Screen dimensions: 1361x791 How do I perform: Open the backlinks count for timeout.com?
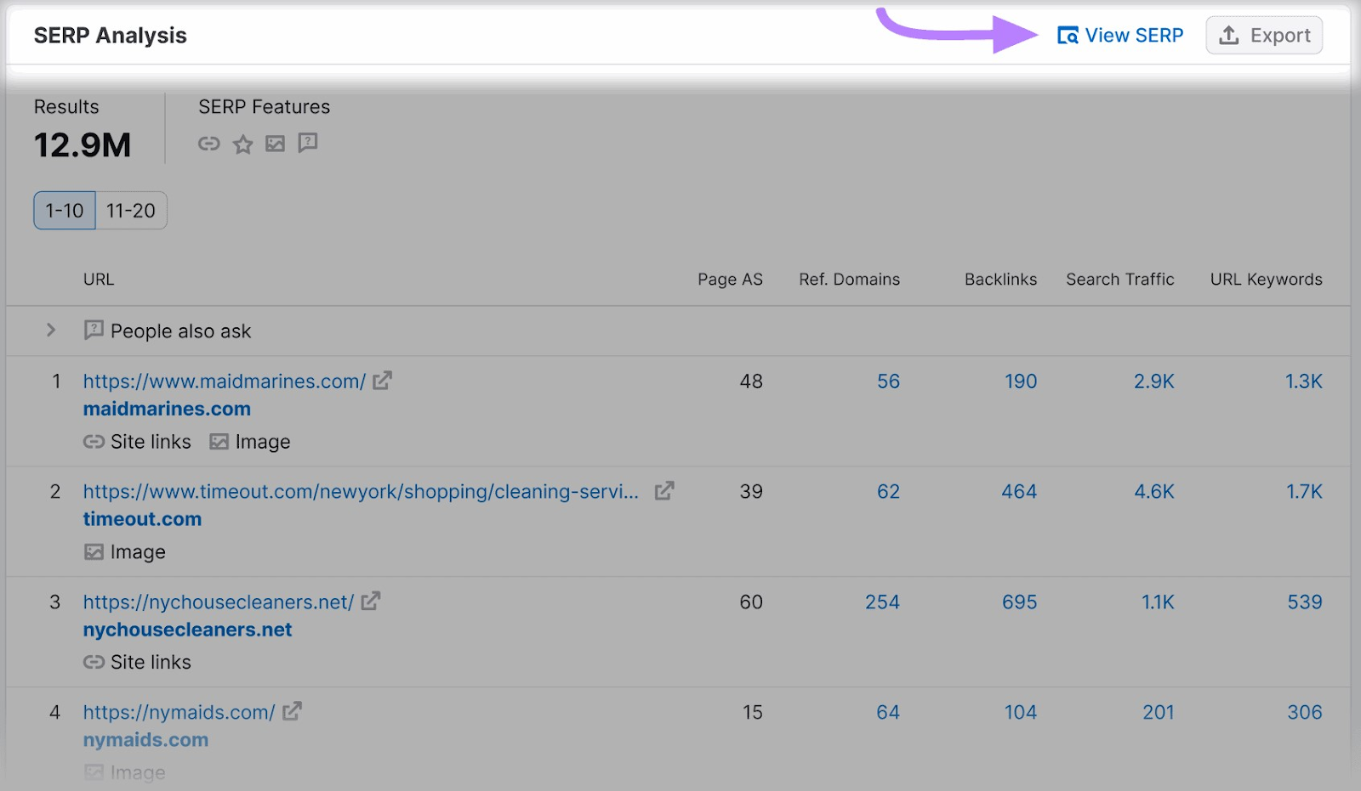coord(1018,491)
